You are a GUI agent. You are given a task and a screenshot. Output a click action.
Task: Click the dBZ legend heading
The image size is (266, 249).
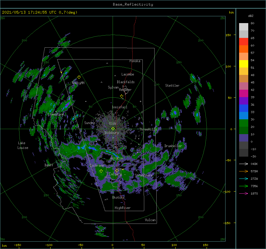coord(251,16)
